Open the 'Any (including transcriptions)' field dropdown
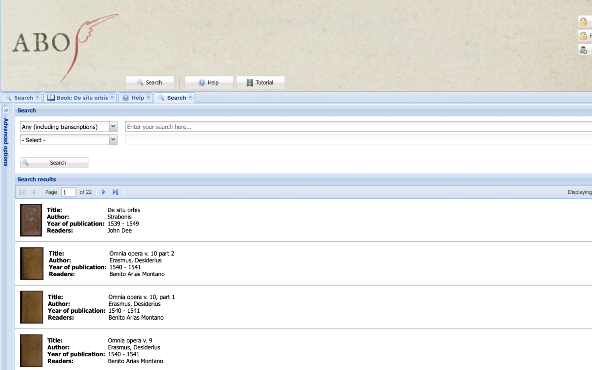This screenshot has width=592, height=370. [113, 126]
